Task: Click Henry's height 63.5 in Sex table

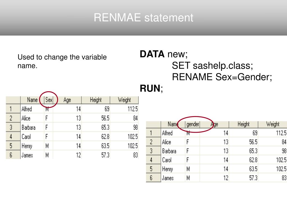Action: tap(105, 146)
